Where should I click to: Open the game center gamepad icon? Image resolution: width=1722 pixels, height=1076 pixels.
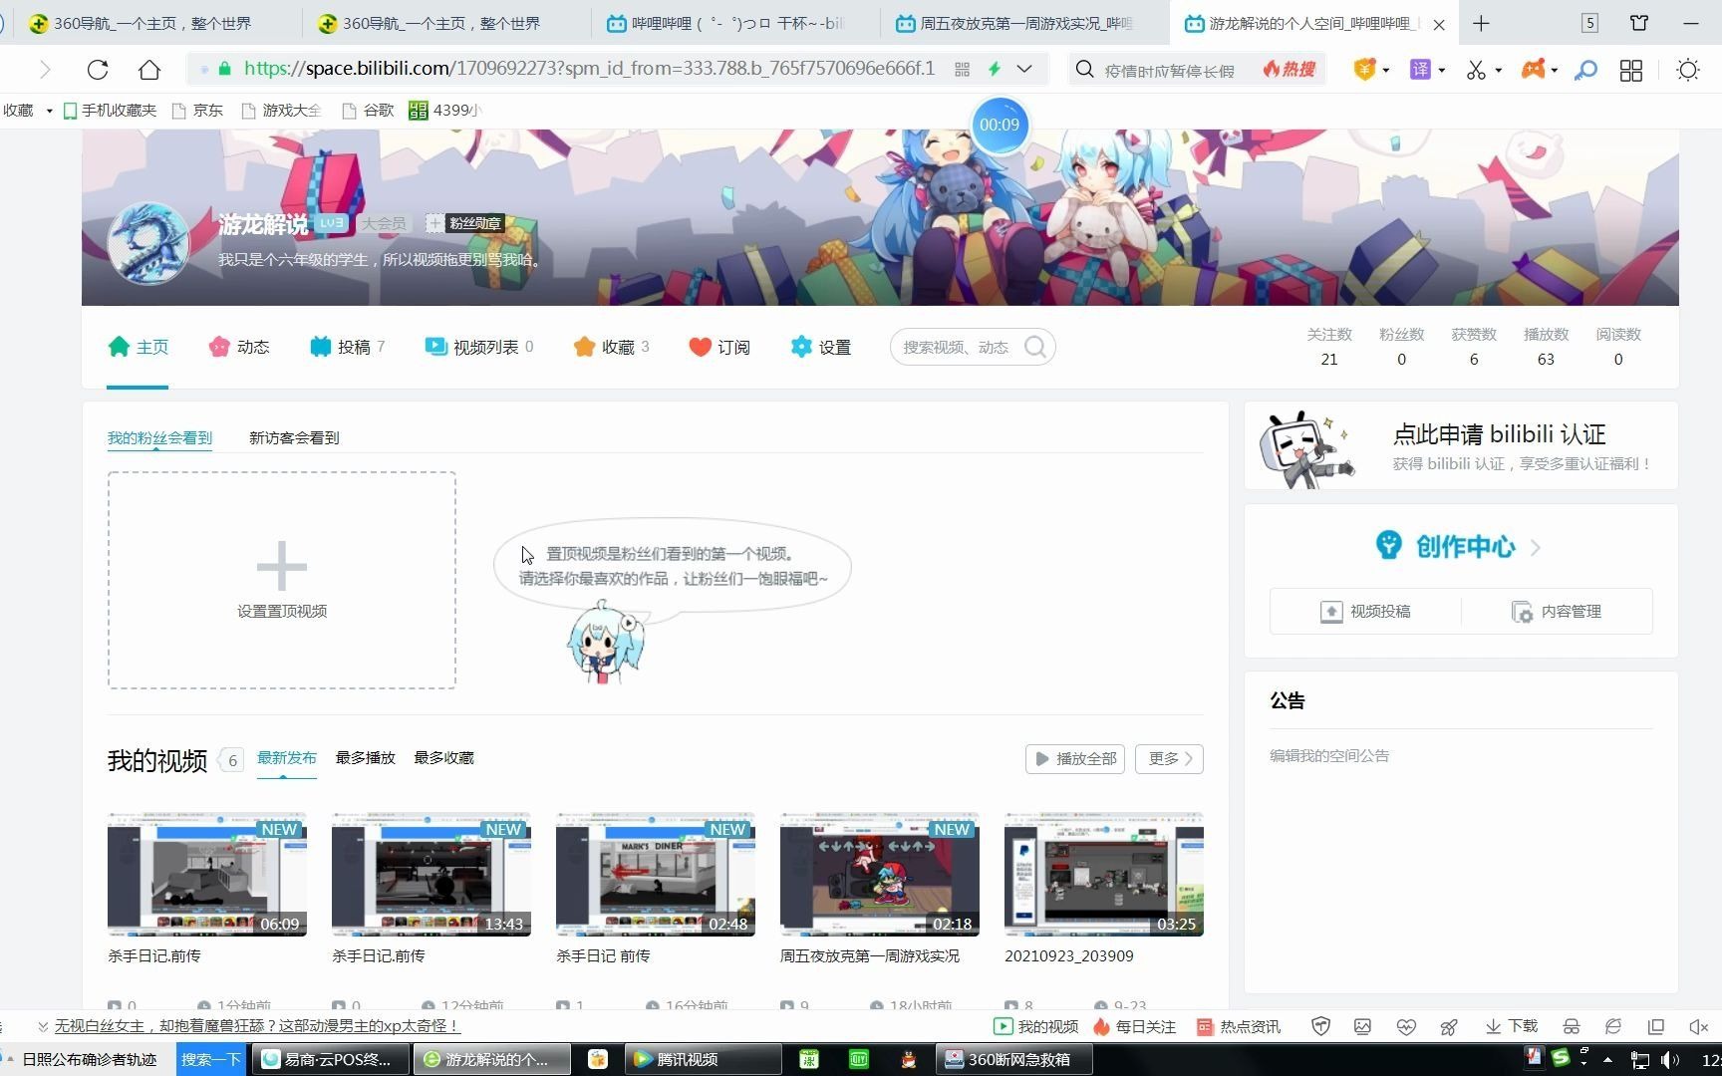[x=1532, y=69]
